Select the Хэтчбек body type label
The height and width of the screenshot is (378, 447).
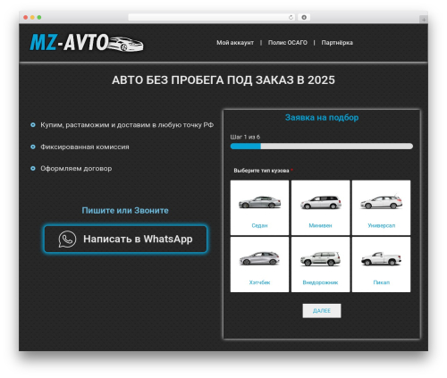259,282
